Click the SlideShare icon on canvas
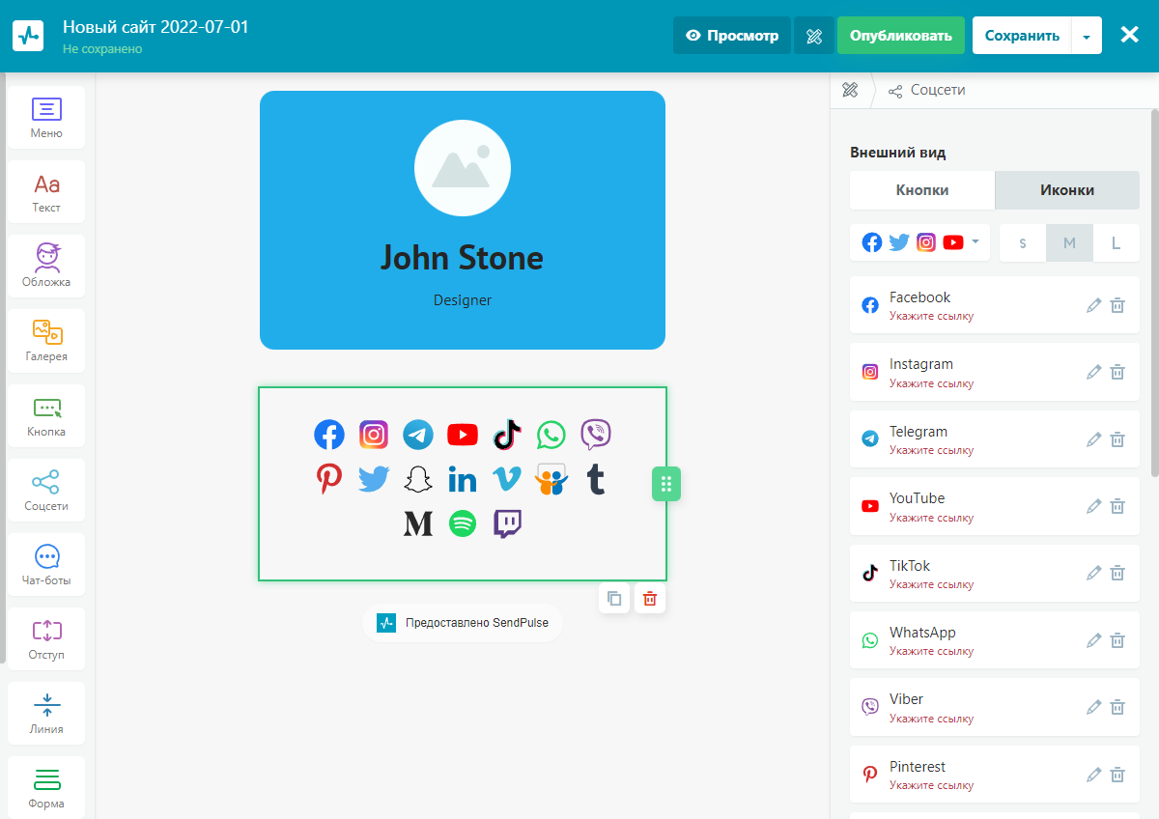The image size is (1159, 819). 551,479
